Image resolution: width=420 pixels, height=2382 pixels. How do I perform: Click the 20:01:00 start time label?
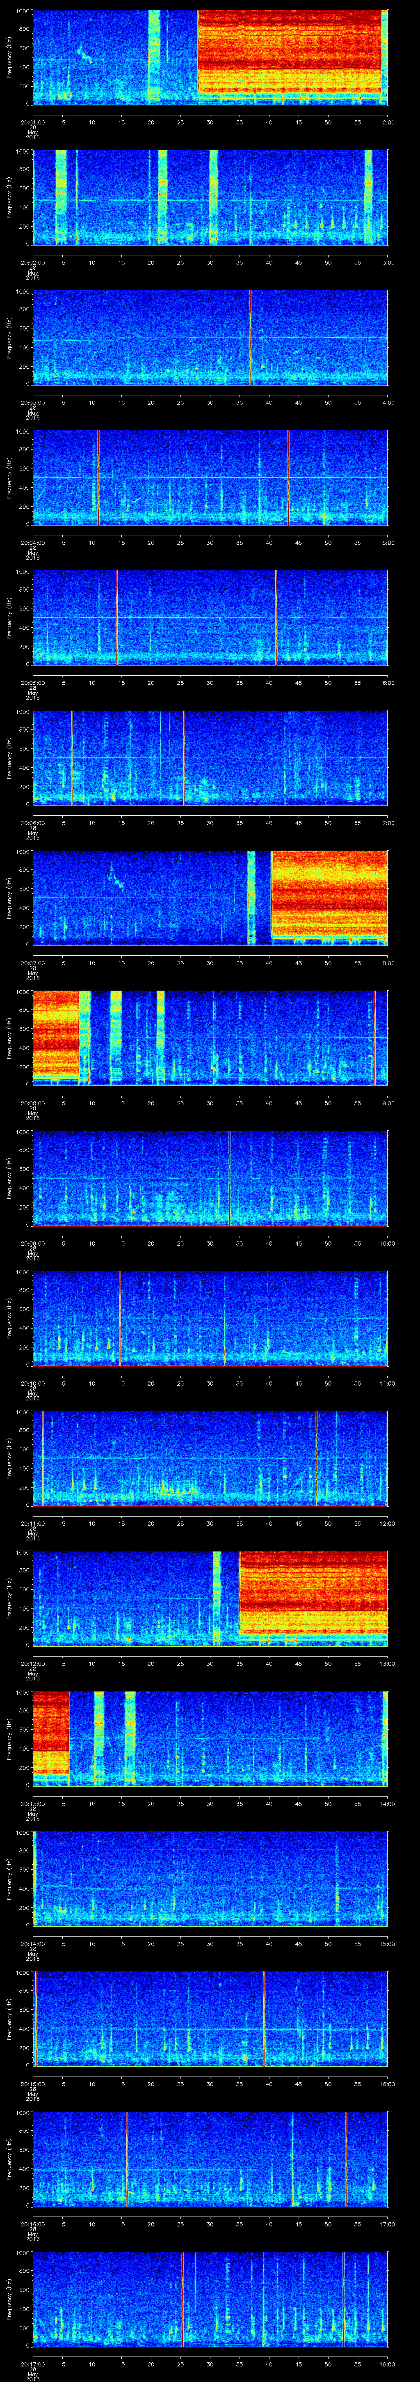pos(32,122)
